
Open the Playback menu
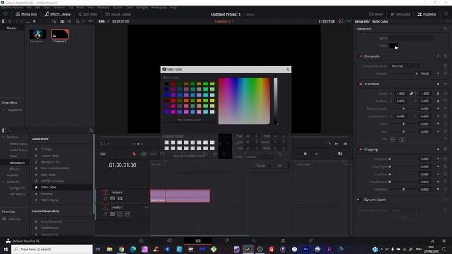click(x=103, y=8)
